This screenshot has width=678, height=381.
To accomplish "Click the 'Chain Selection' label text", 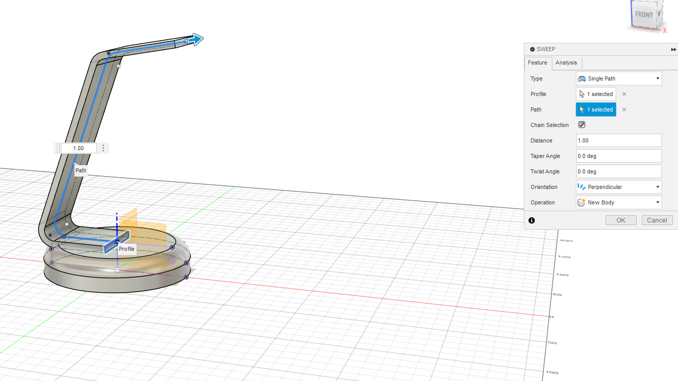I will click(x=550, y=125).
